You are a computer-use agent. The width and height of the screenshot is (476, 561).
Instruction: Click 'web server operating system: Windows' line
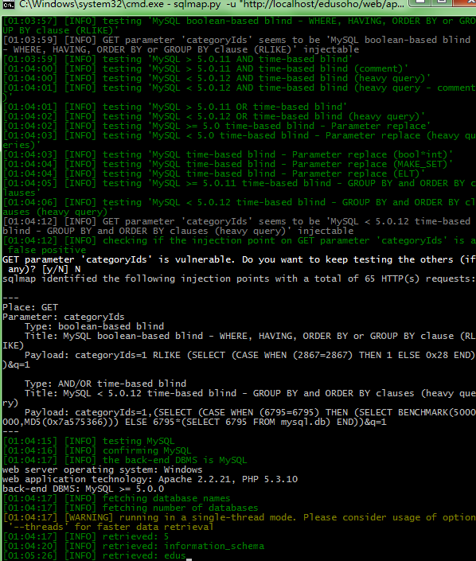(103, 469)
